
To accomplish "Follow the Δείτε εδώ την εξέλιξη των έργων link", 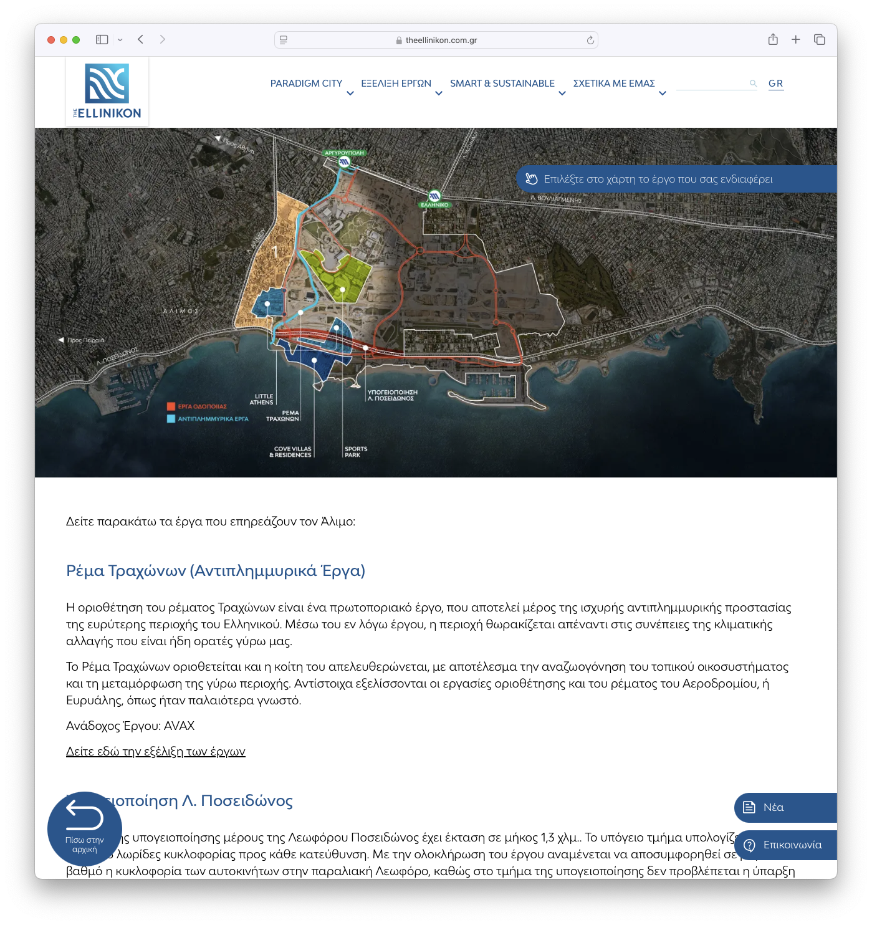I will click(x=156, y=752).
